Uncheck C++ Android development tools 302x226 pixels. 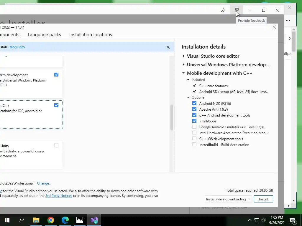point(194,115)
